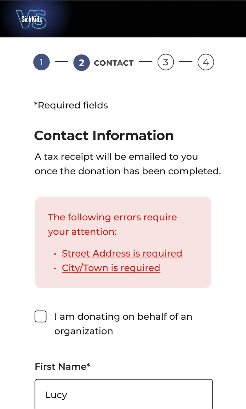Click the connector line between CONTACT and step 3

click(x=146, y=62)
